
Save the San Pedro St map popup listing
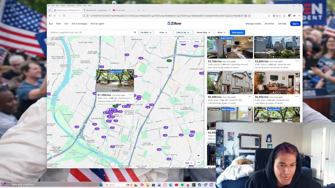coord(130,72)
